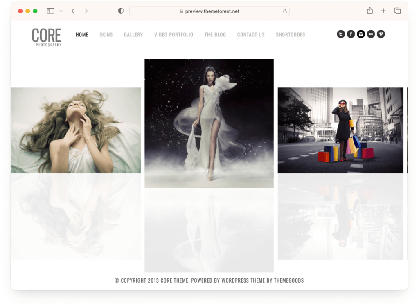Click the Safari share icon

click(x=370, y=11)
